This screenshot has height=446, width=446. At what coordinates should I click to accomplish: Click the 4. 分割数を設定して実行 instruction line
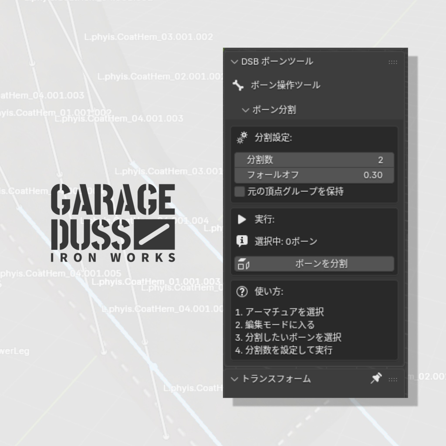point(284,350)
